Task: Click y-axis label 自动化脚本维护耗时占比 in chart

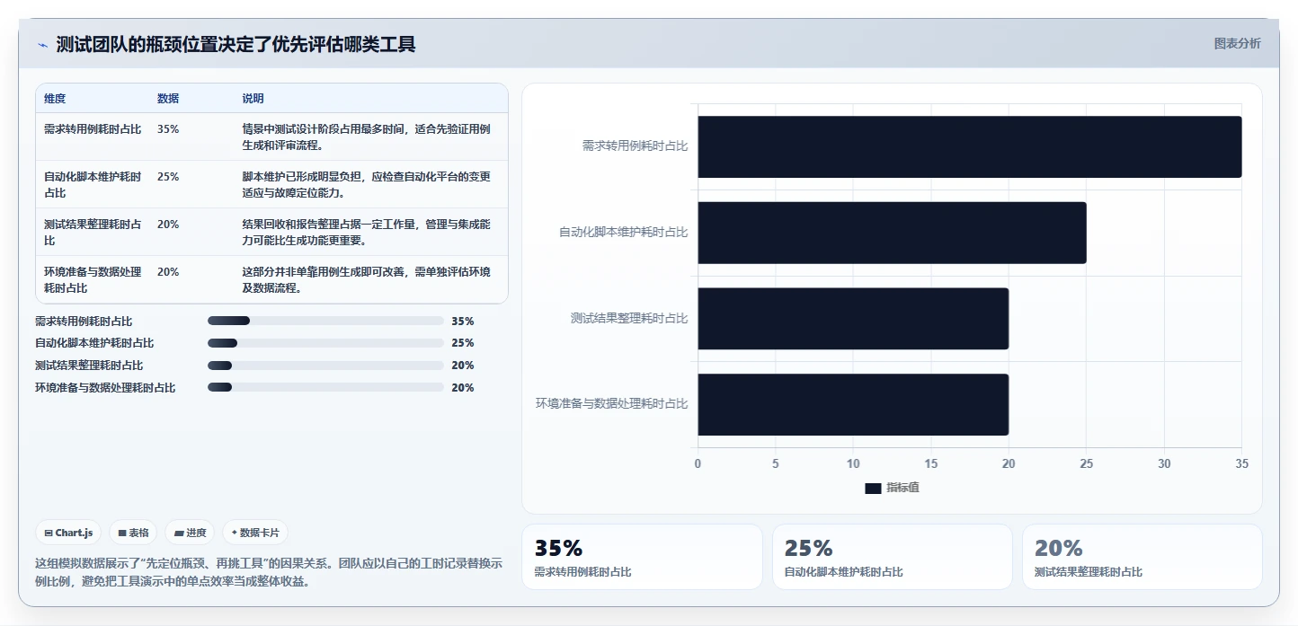Action: [623, 232]
